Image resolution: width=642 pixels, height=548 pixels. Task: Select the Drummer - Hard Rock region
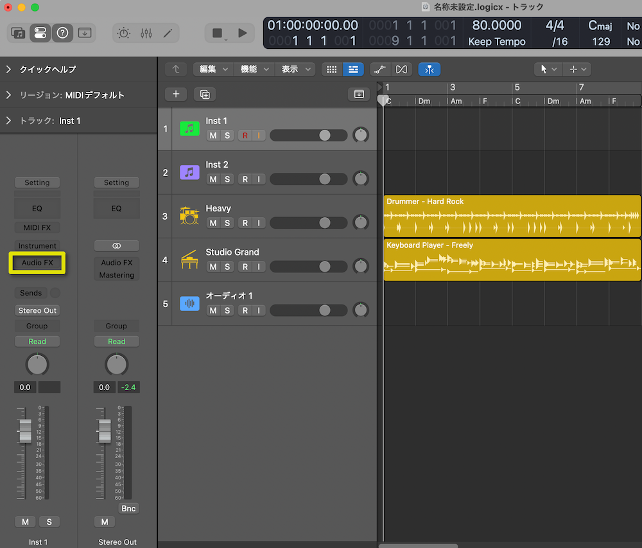(x=512, y=217)
